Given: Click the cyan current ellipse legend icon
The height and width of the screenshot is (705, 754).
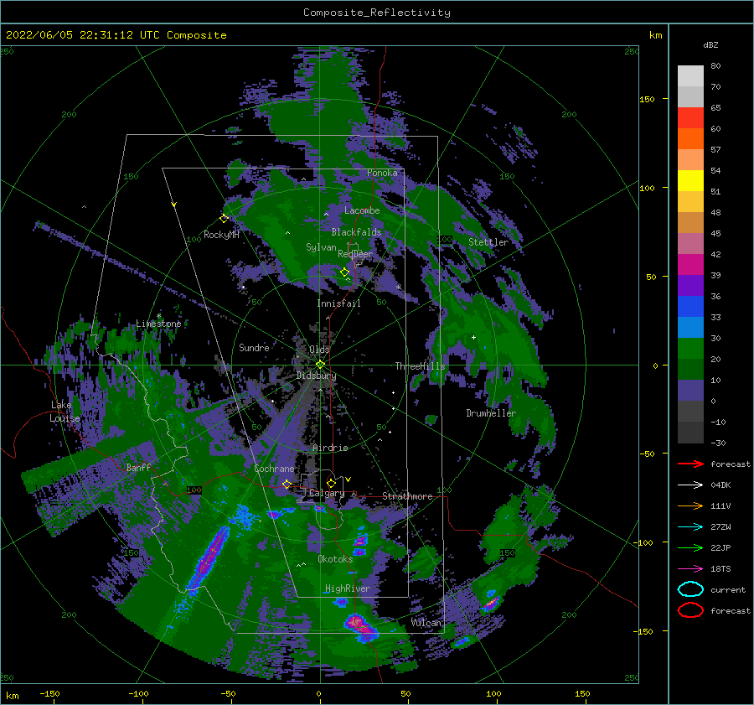Looking at the screenshot, I should click(x=690, y=589).
